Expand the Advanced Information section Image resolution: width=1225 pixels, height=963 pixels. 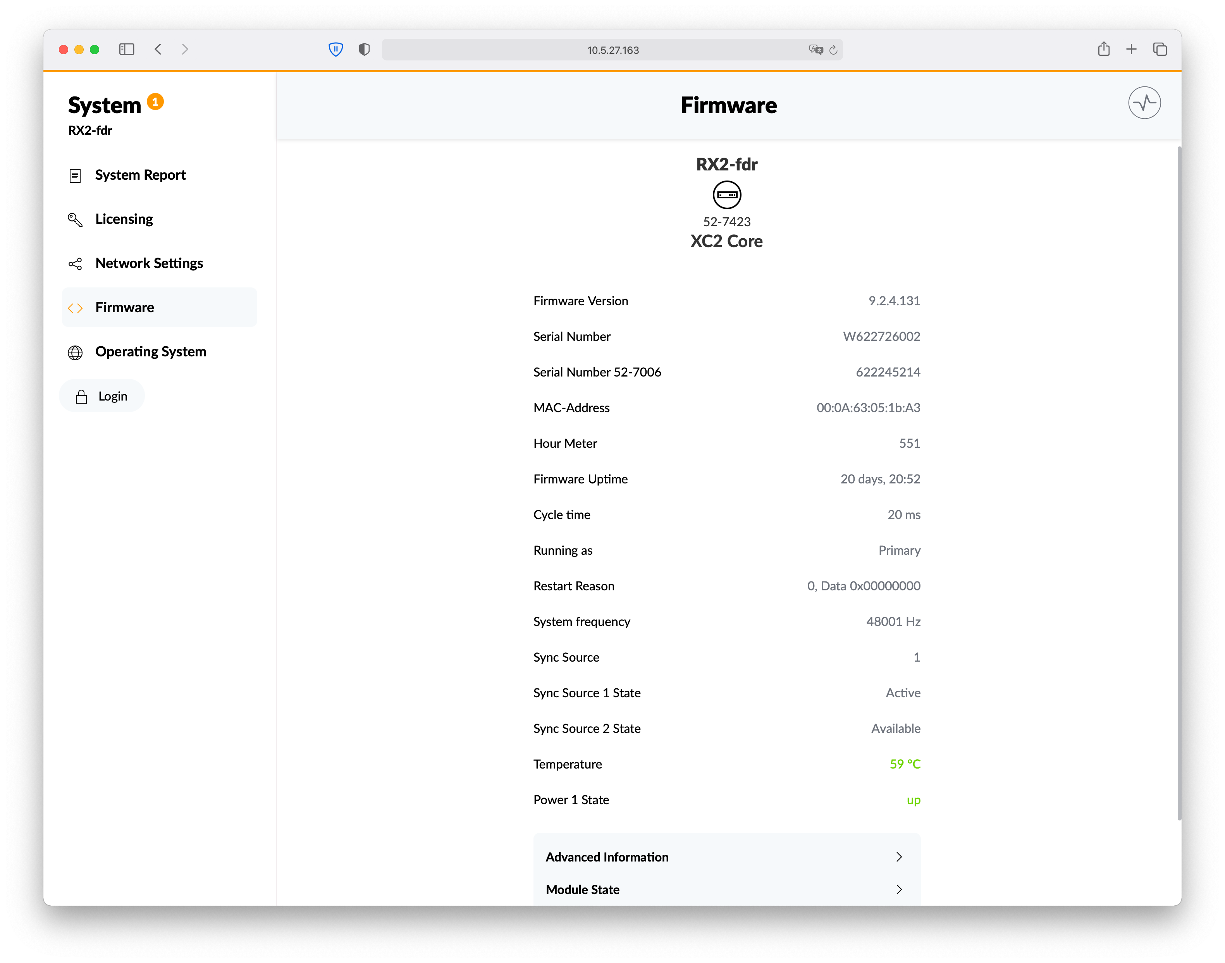(727, 856)
